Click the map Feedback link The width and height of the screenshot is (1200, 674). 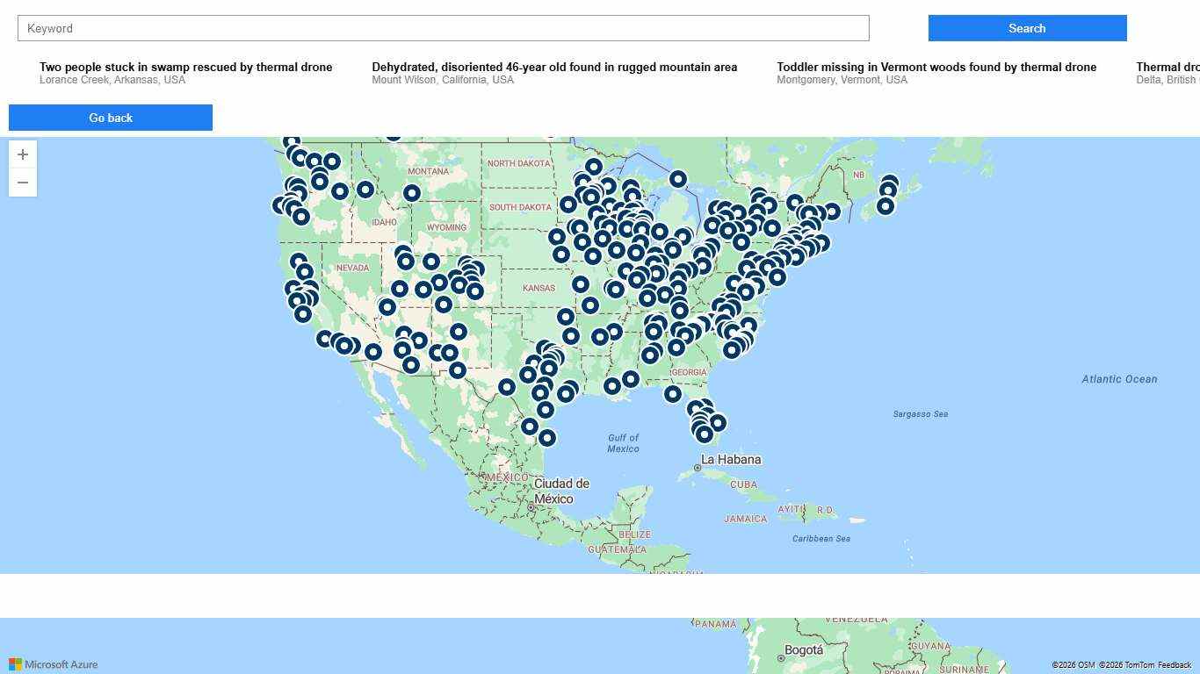click(1174, 665)
